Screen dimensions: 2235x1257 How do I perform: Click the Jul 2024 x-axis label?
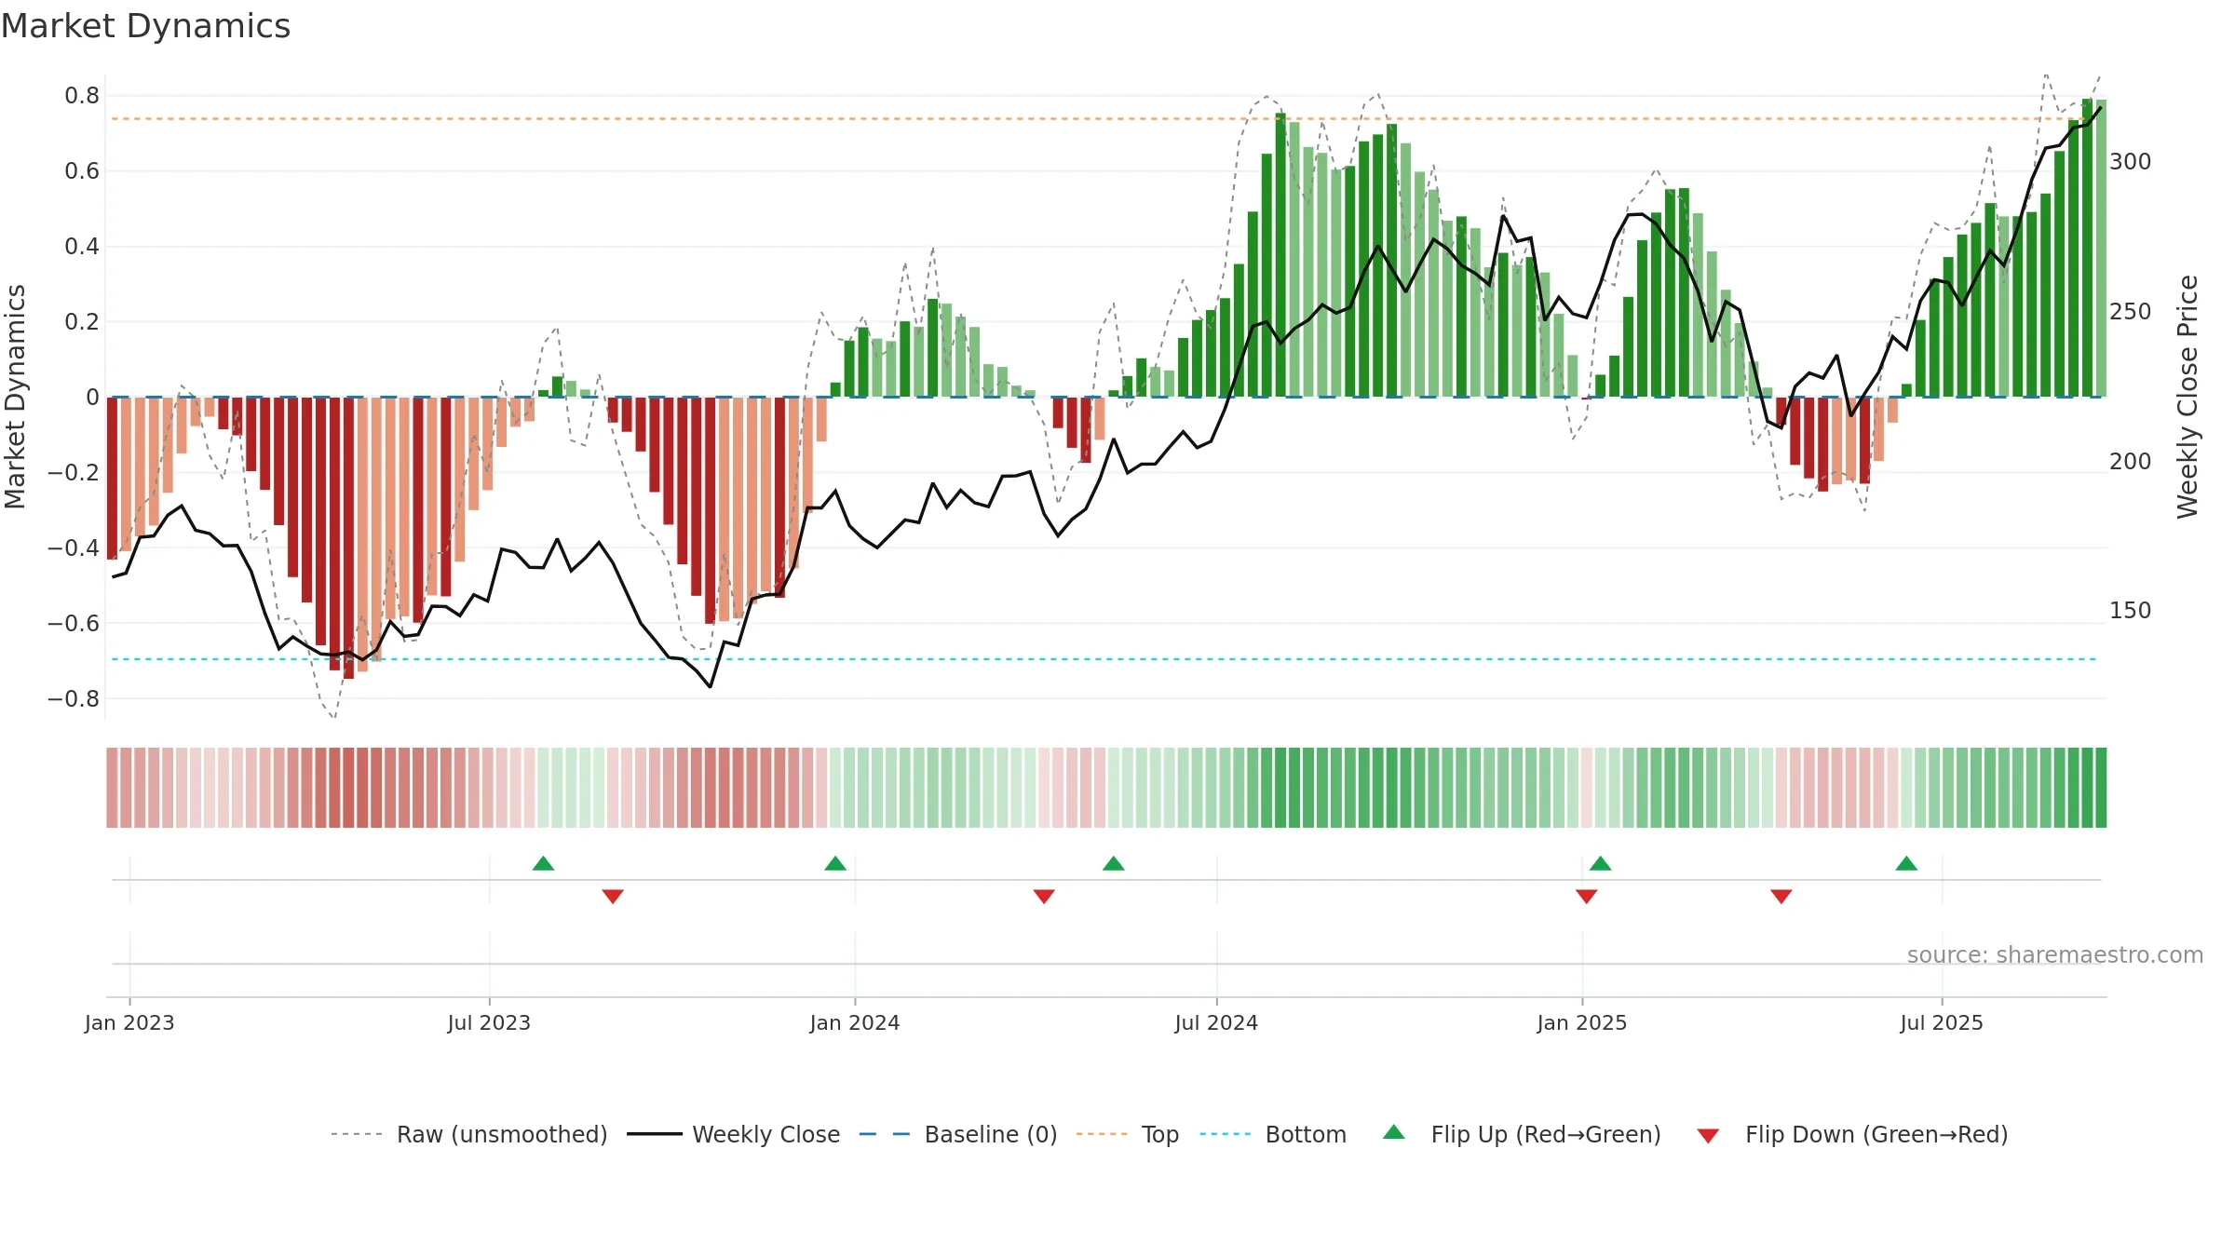click(x=1216, y=1022)
